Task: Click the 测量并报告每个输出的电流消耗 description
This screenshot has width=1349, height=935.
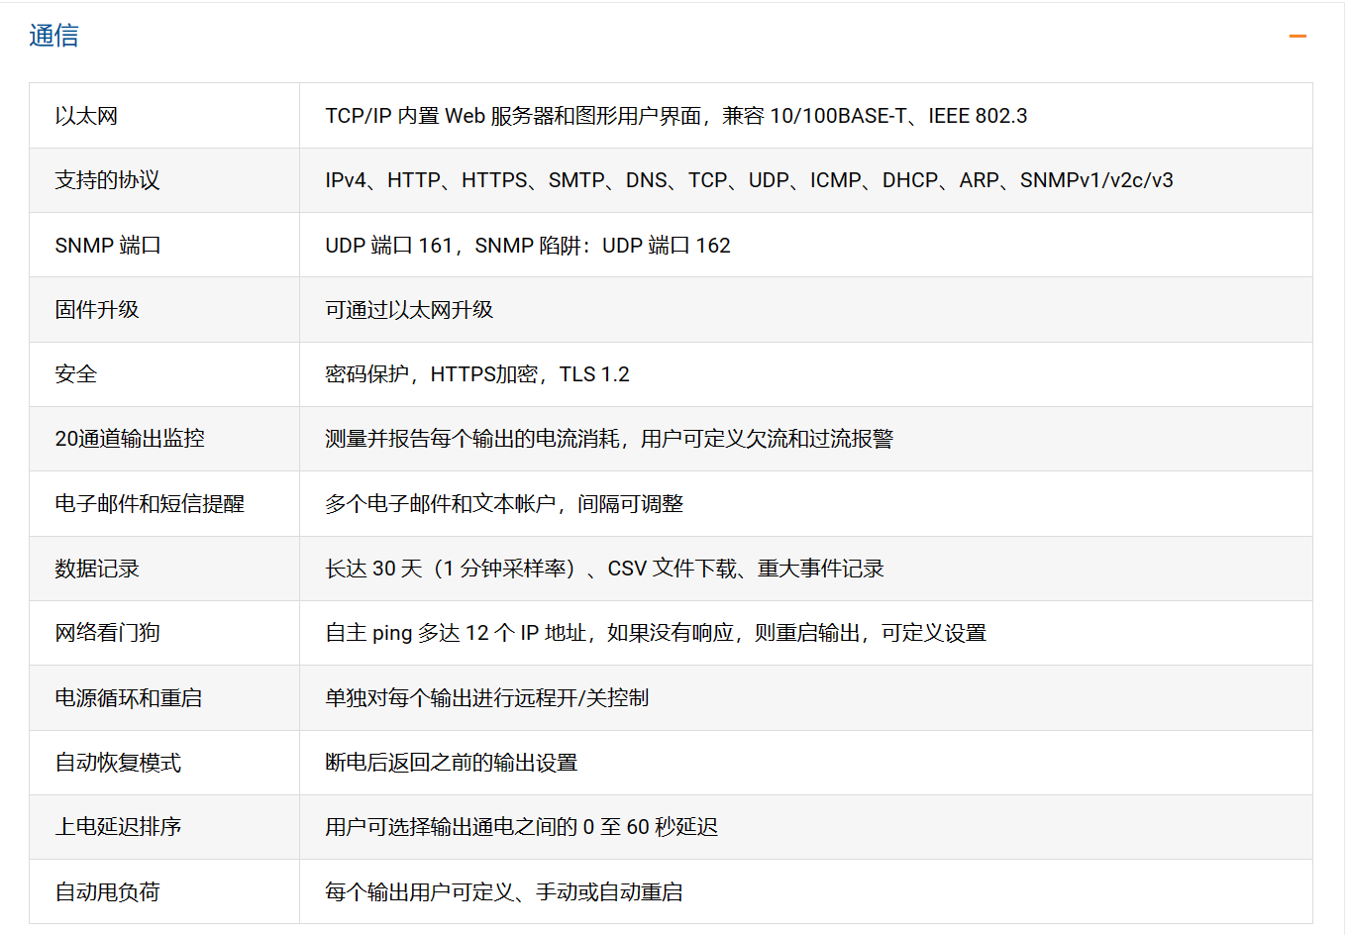Action: coord(609,439)
